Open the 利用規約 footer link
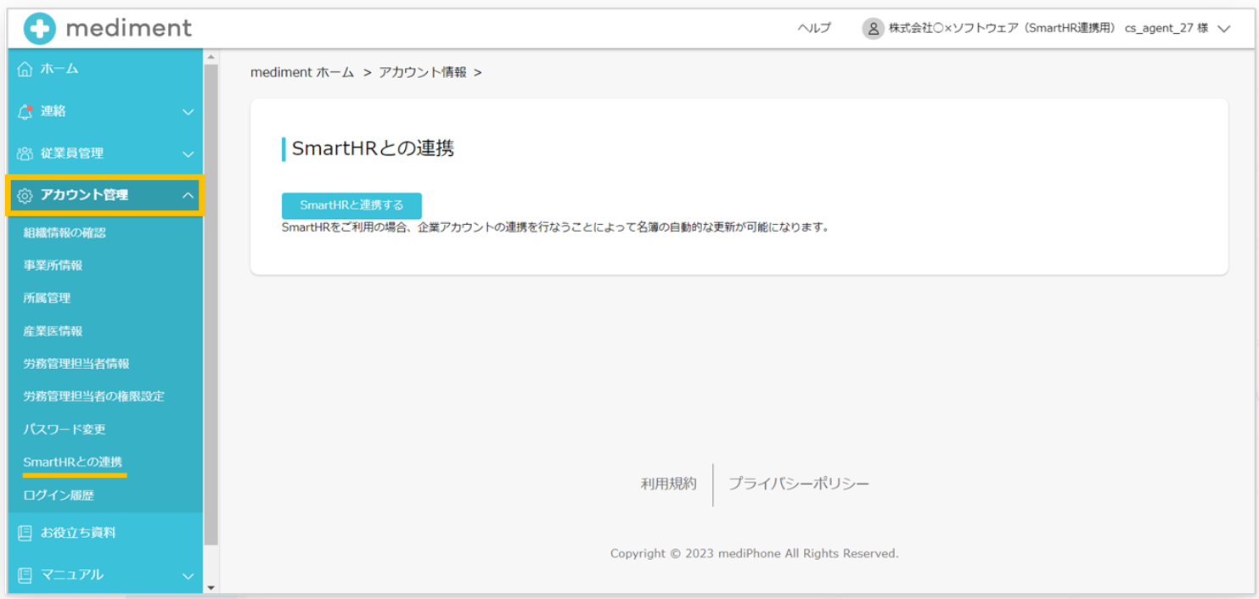The height and width of the screenshot is (599, 1259). pyautogui.click(x=669, y=484)
